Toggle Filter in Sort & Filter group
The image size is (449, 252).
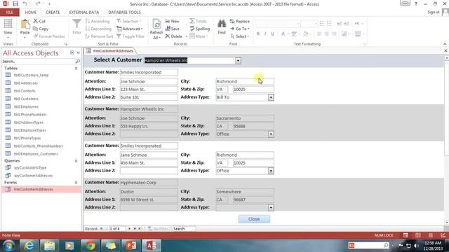click(x=130, y=36)
